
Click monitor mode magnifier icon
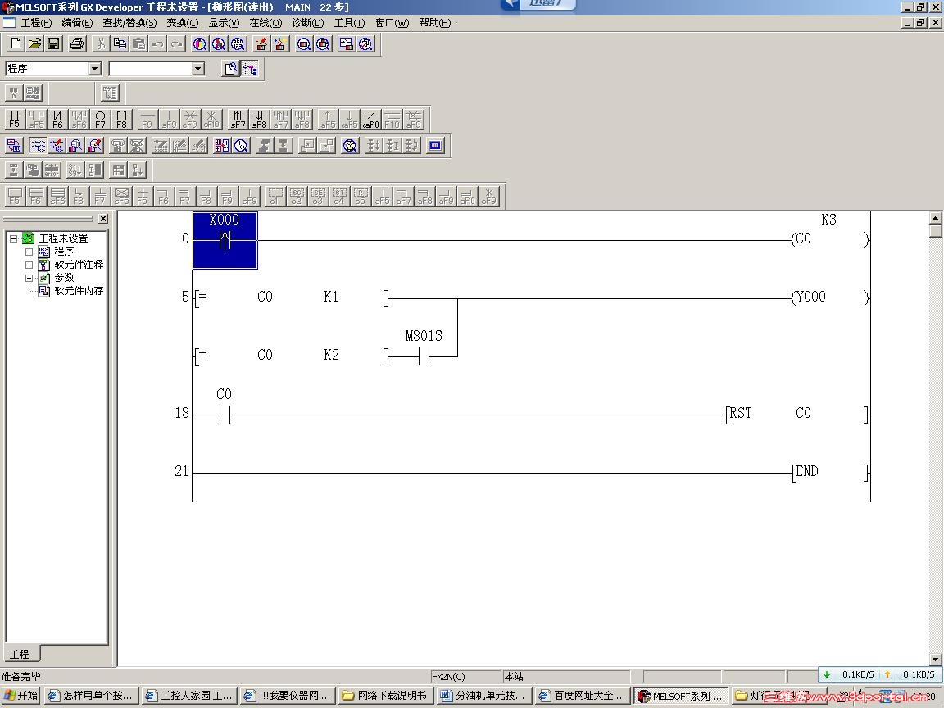coord(76,146)
